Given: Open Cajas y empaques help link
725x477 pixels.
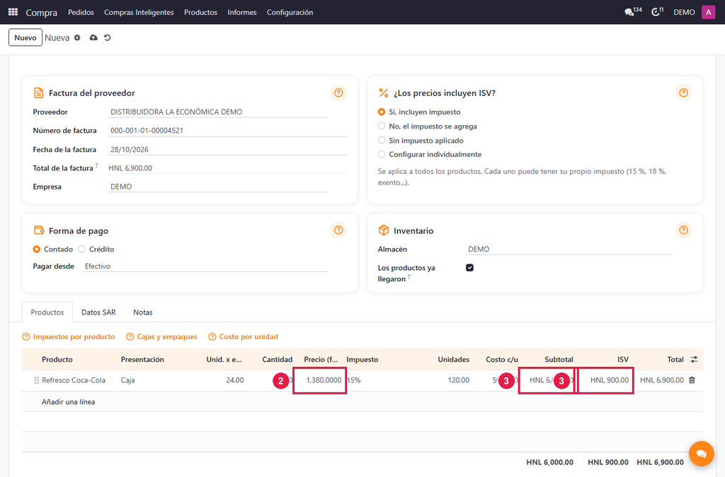Looking at the screenshot, I should pos(162,337).
